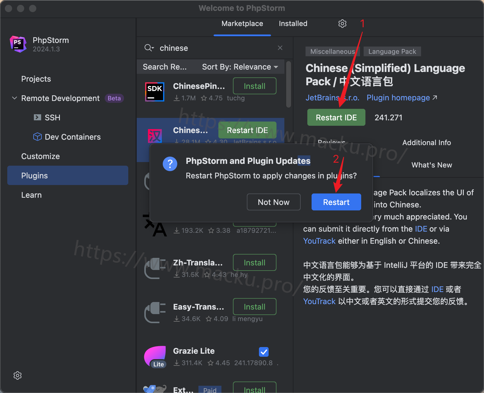Open the YouTrack link in Chinese text

[319, 301]
